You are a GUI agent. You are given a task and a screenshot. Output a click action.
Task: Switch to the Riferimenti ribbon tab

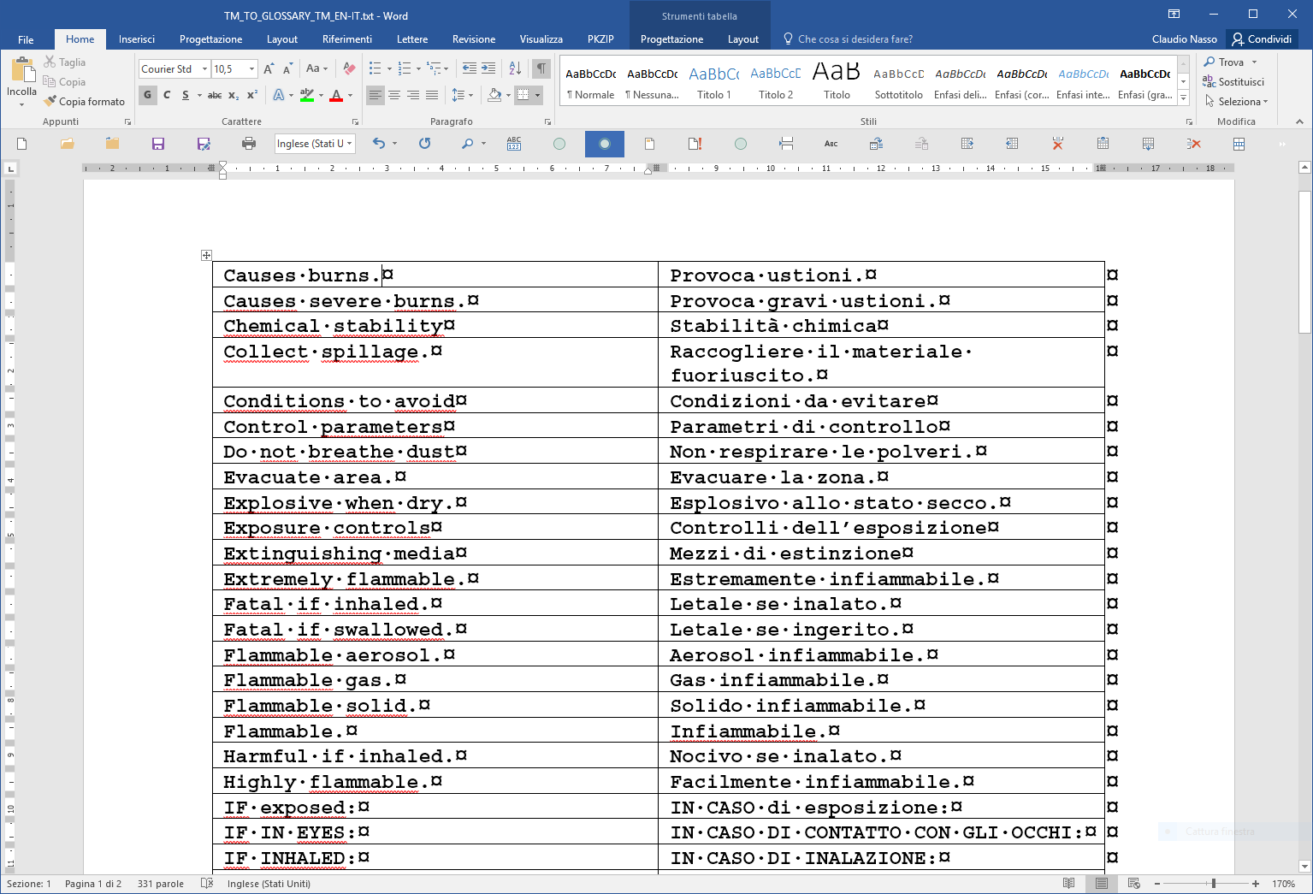(347, 39)
